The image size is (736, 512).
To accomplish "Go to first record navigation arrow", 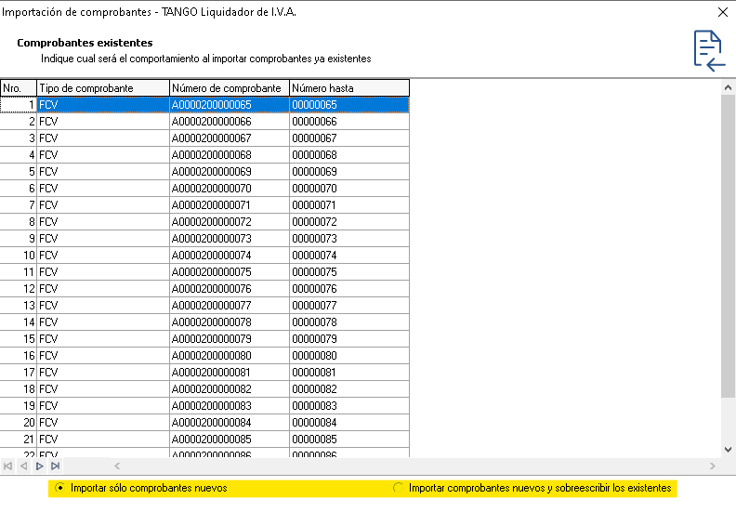I will tap(8, 466).
